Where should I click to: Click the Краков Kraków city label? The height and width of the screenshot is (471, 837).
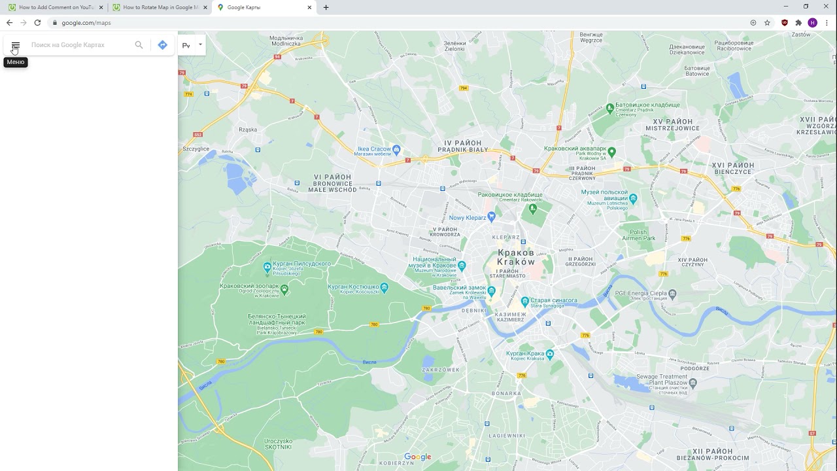click(x=516, y=257)
